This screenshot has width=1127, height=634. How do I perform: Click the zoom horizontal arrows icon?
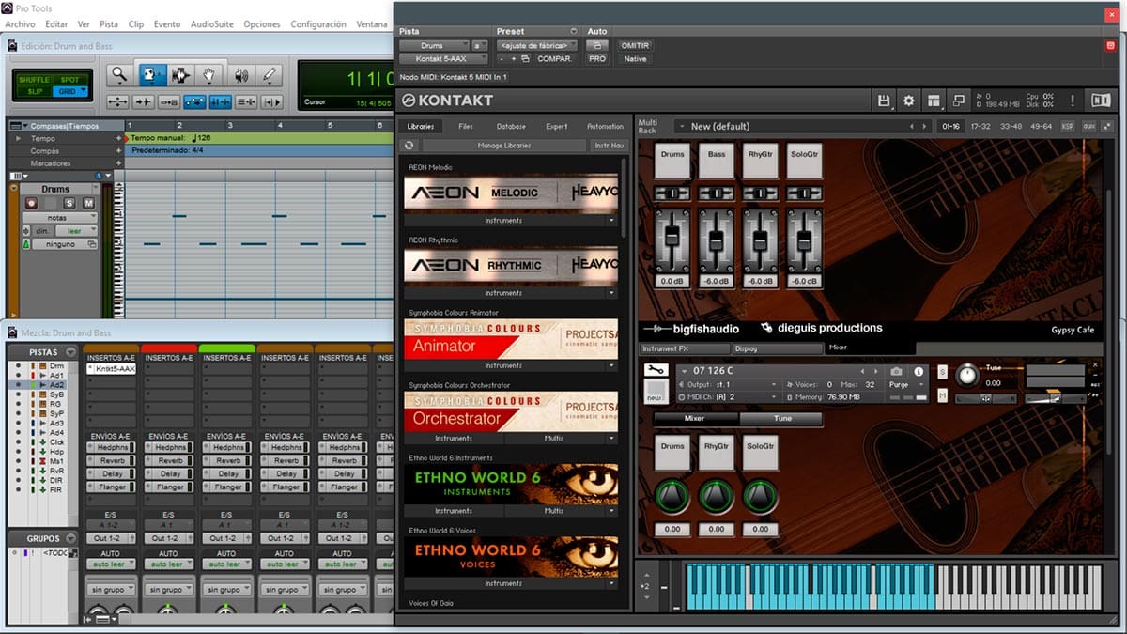118,101
